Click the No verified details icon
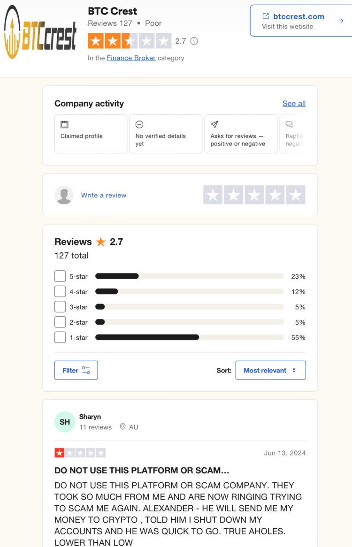The width and height of the screenshot is (352, 547). (x=139, y=124)
